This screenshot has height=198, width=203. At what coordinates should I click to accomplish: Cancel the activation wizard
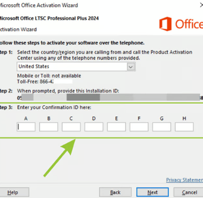click(188, 193)
